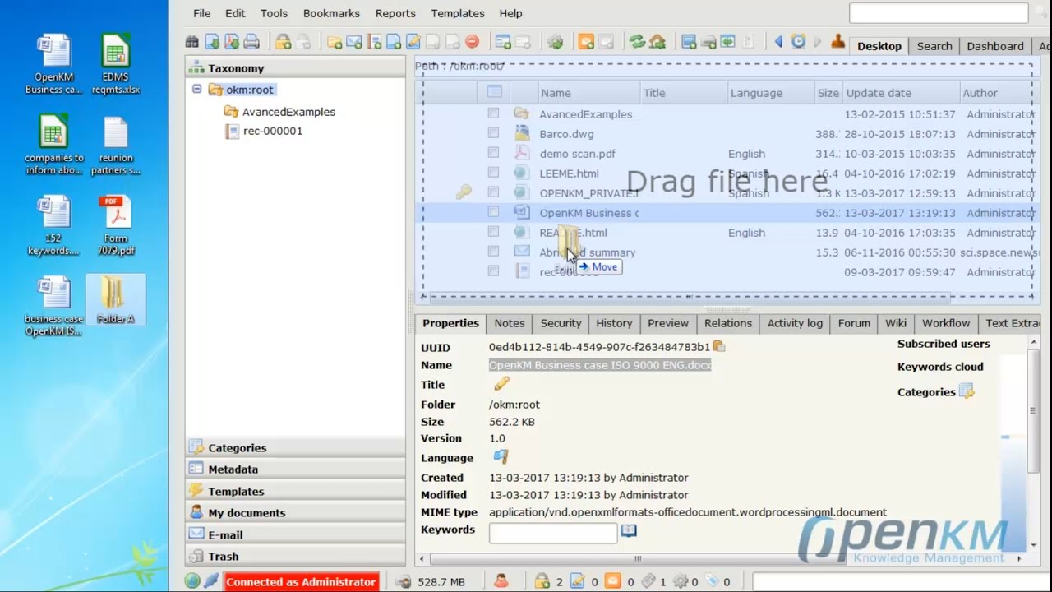Click the Download document toolbar icon

(212, 41)
